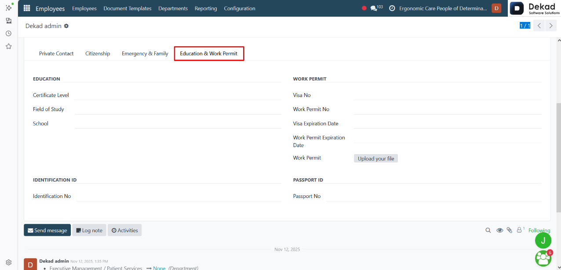Click the Upload your file button
This screenshot has width=561, height=270.
pyautogui.click(x=376, y=158)
